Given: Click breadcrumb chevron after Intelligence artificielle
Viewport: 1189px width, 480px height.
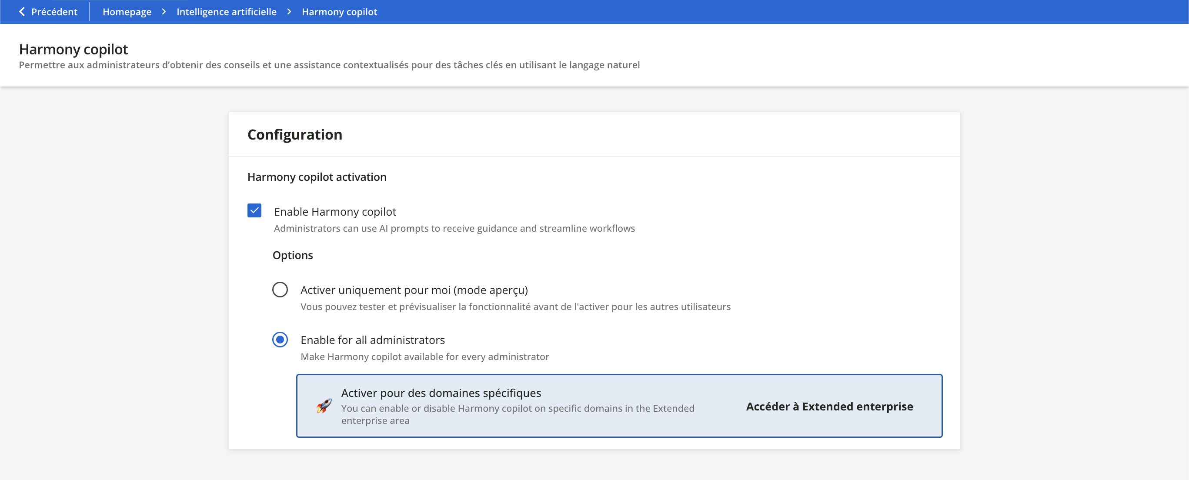Looking at the screenshot, I should pos(289,12).
